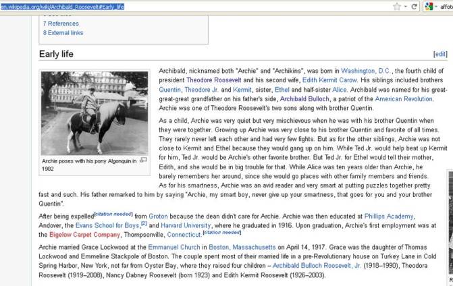Jump to References in the contents list
Image resolution: width=453 pixels, height=286 pixels.
coord(63,22)
